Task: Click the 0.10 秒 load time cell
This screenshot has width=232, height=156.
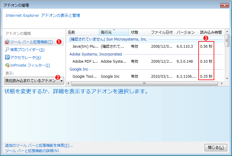Action: [206, 61]
